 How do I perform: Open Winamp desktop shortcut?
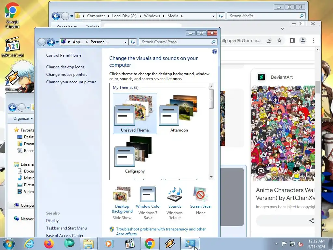coord(13,81)
